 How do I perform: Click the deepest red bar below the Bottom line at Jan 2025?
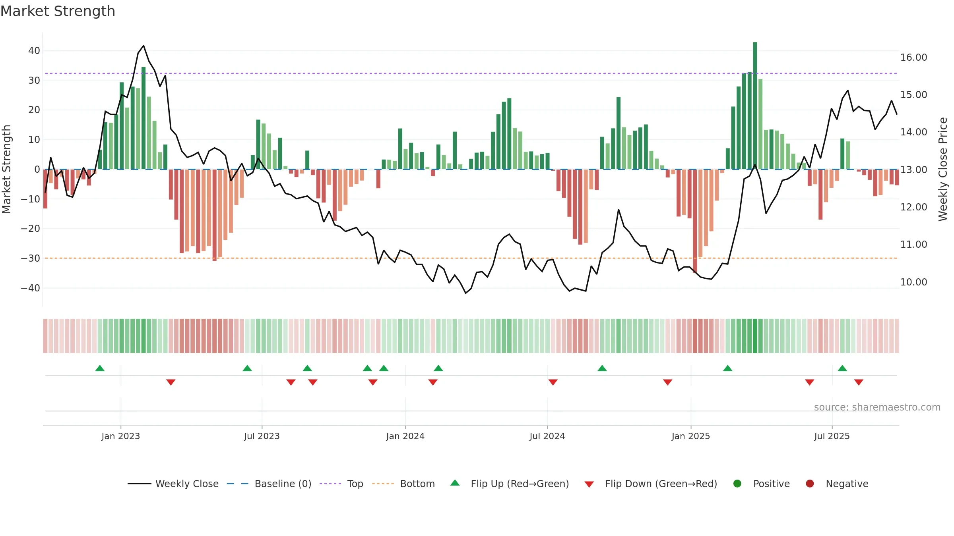click(695, 221)
